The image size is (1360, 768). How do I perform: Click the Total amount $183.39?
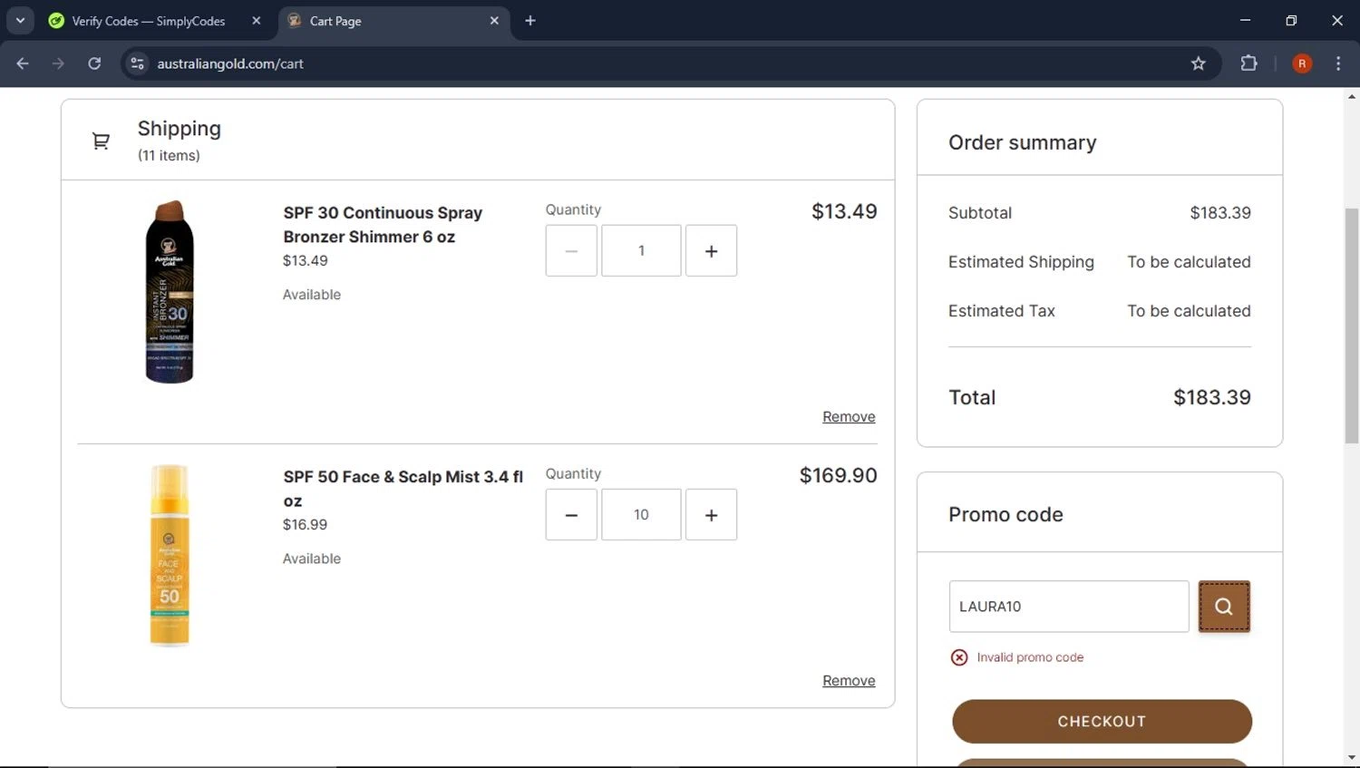1212,397
